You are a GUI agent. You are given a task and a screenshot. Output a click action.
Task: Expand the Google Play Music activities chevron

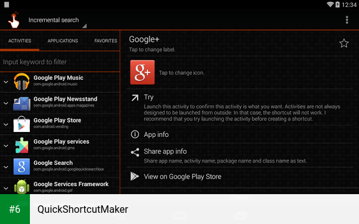6,82
